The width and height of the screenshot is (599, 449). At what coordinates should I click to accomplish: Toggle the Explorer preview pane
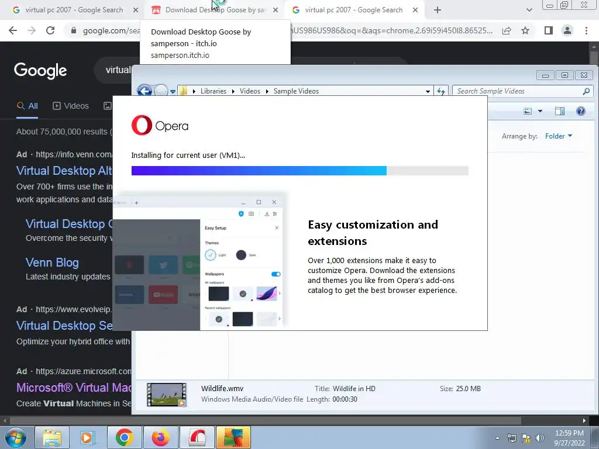coord(560,111)
